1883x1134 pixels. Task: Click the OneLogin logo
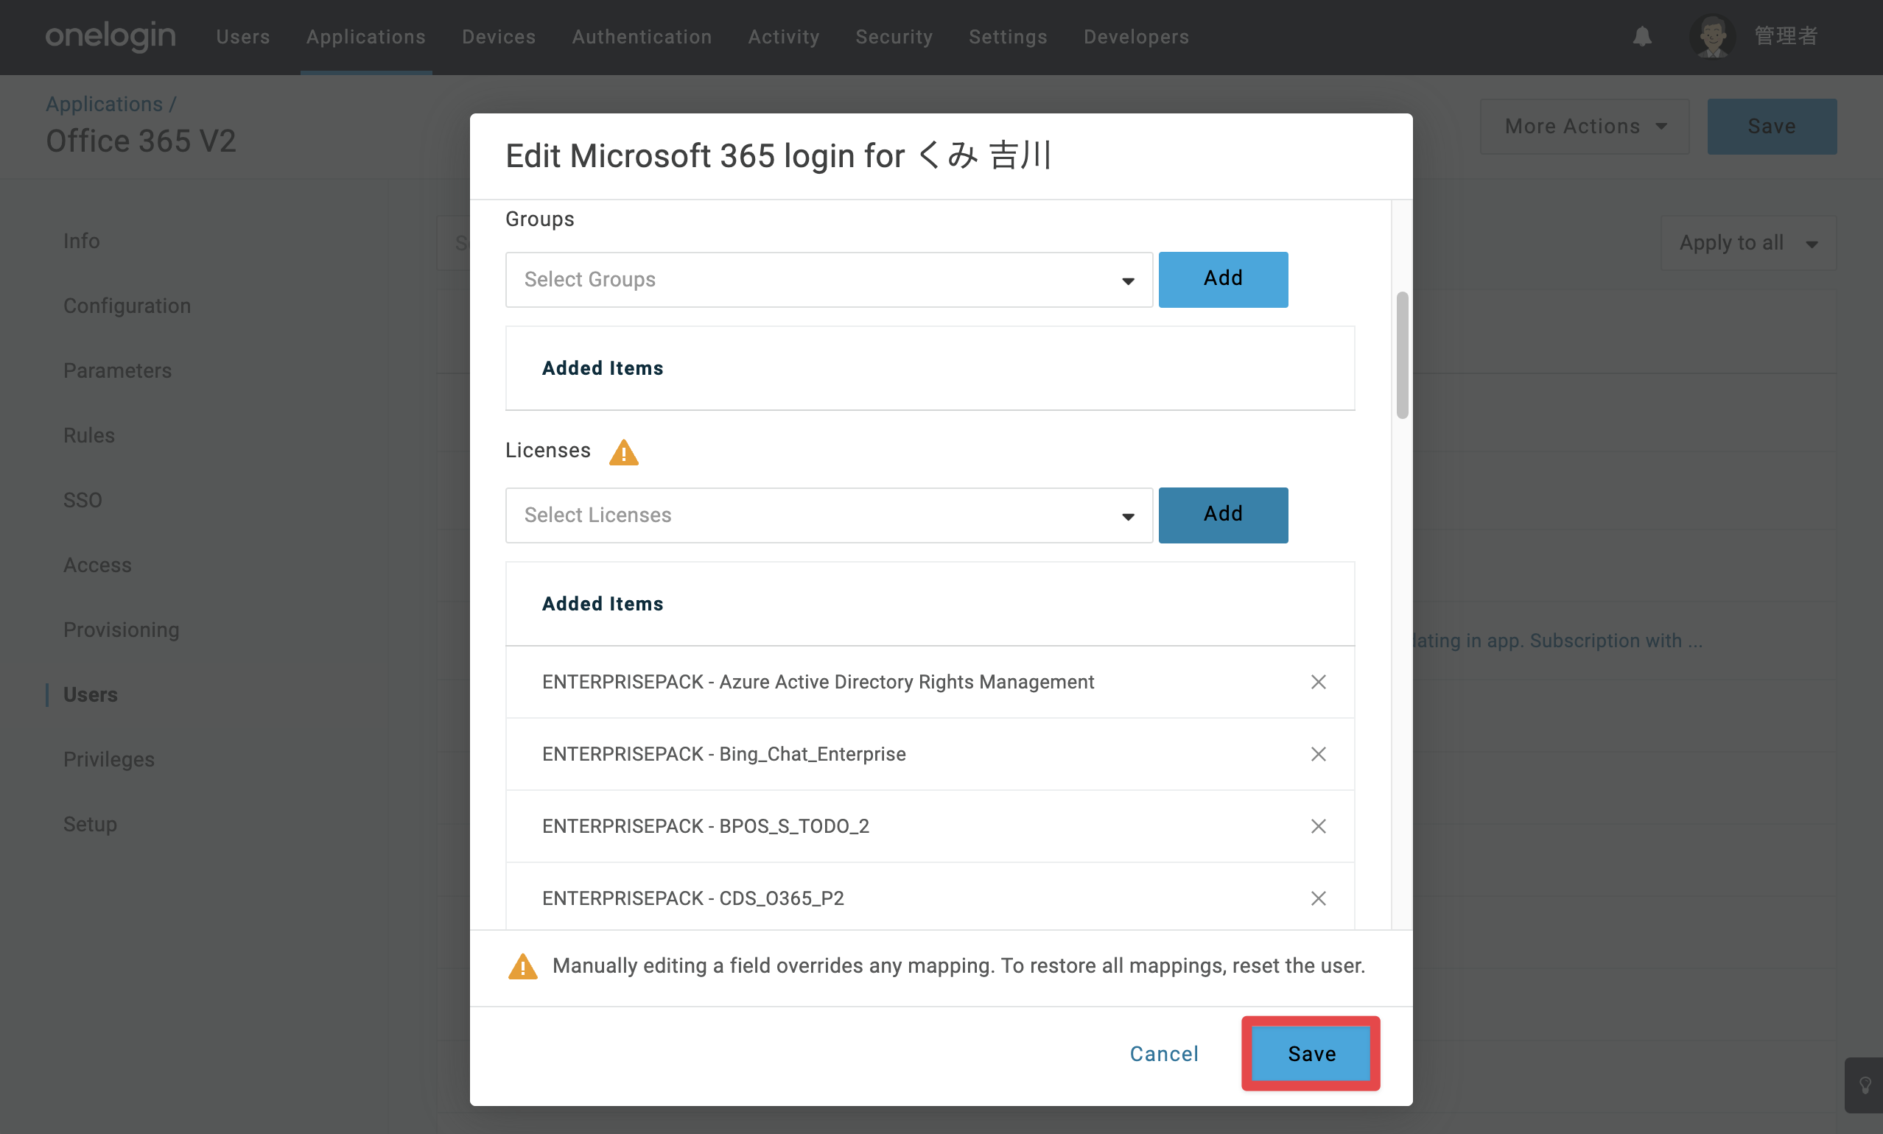click(x=110, y=36)
